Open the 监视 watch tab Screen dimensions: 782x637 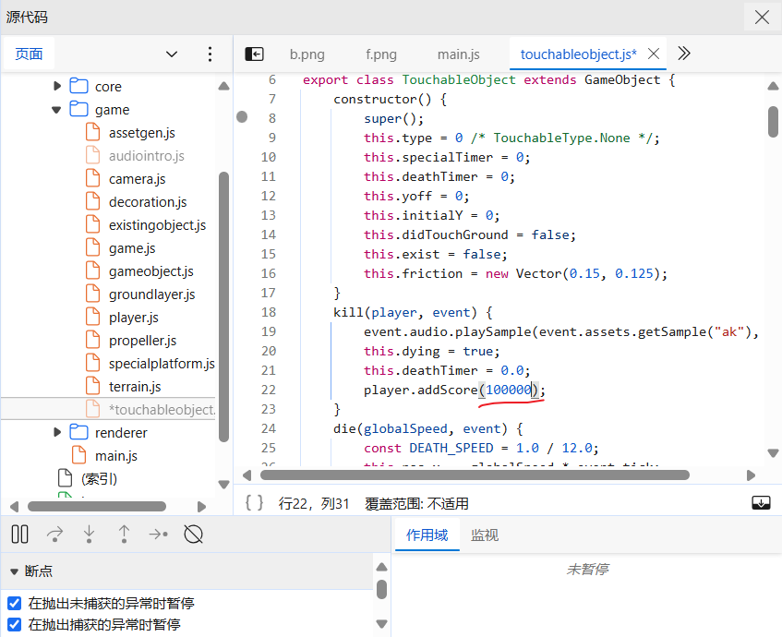pyautogui.click(x=485, y=535)
